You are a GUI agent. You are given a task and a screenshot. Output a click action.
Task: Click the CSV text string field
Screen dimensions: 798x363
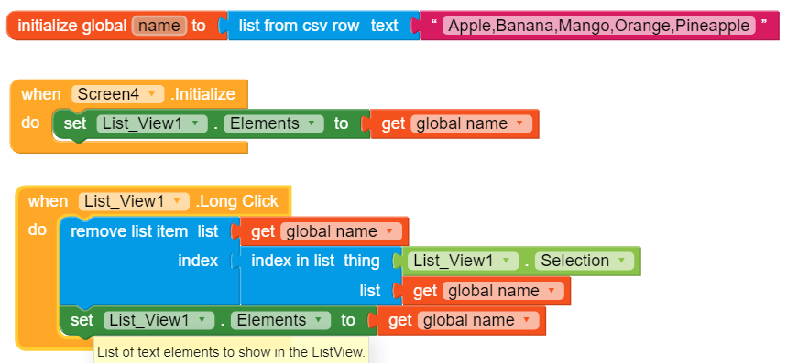(598, 26)
